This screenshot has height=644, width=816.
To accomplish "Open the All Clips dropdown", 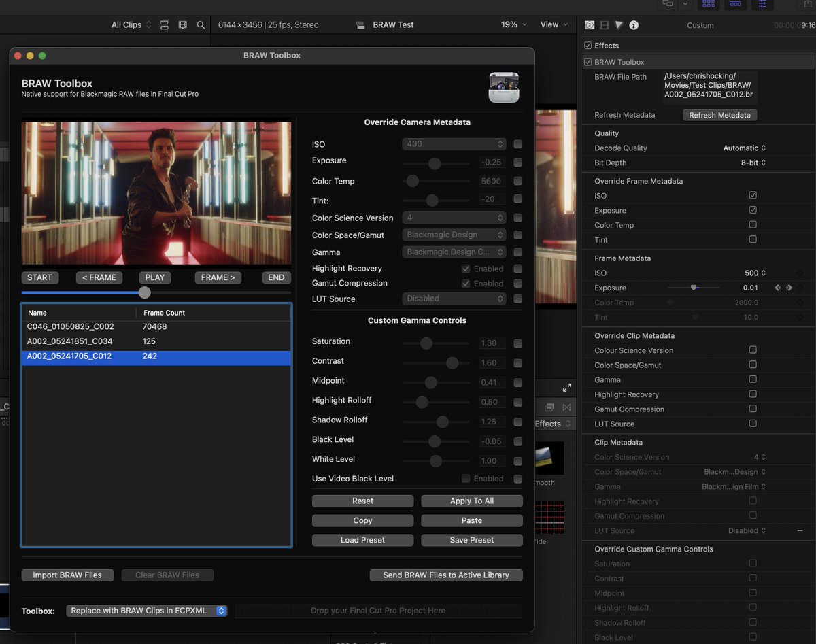I will tap(129, 24).
